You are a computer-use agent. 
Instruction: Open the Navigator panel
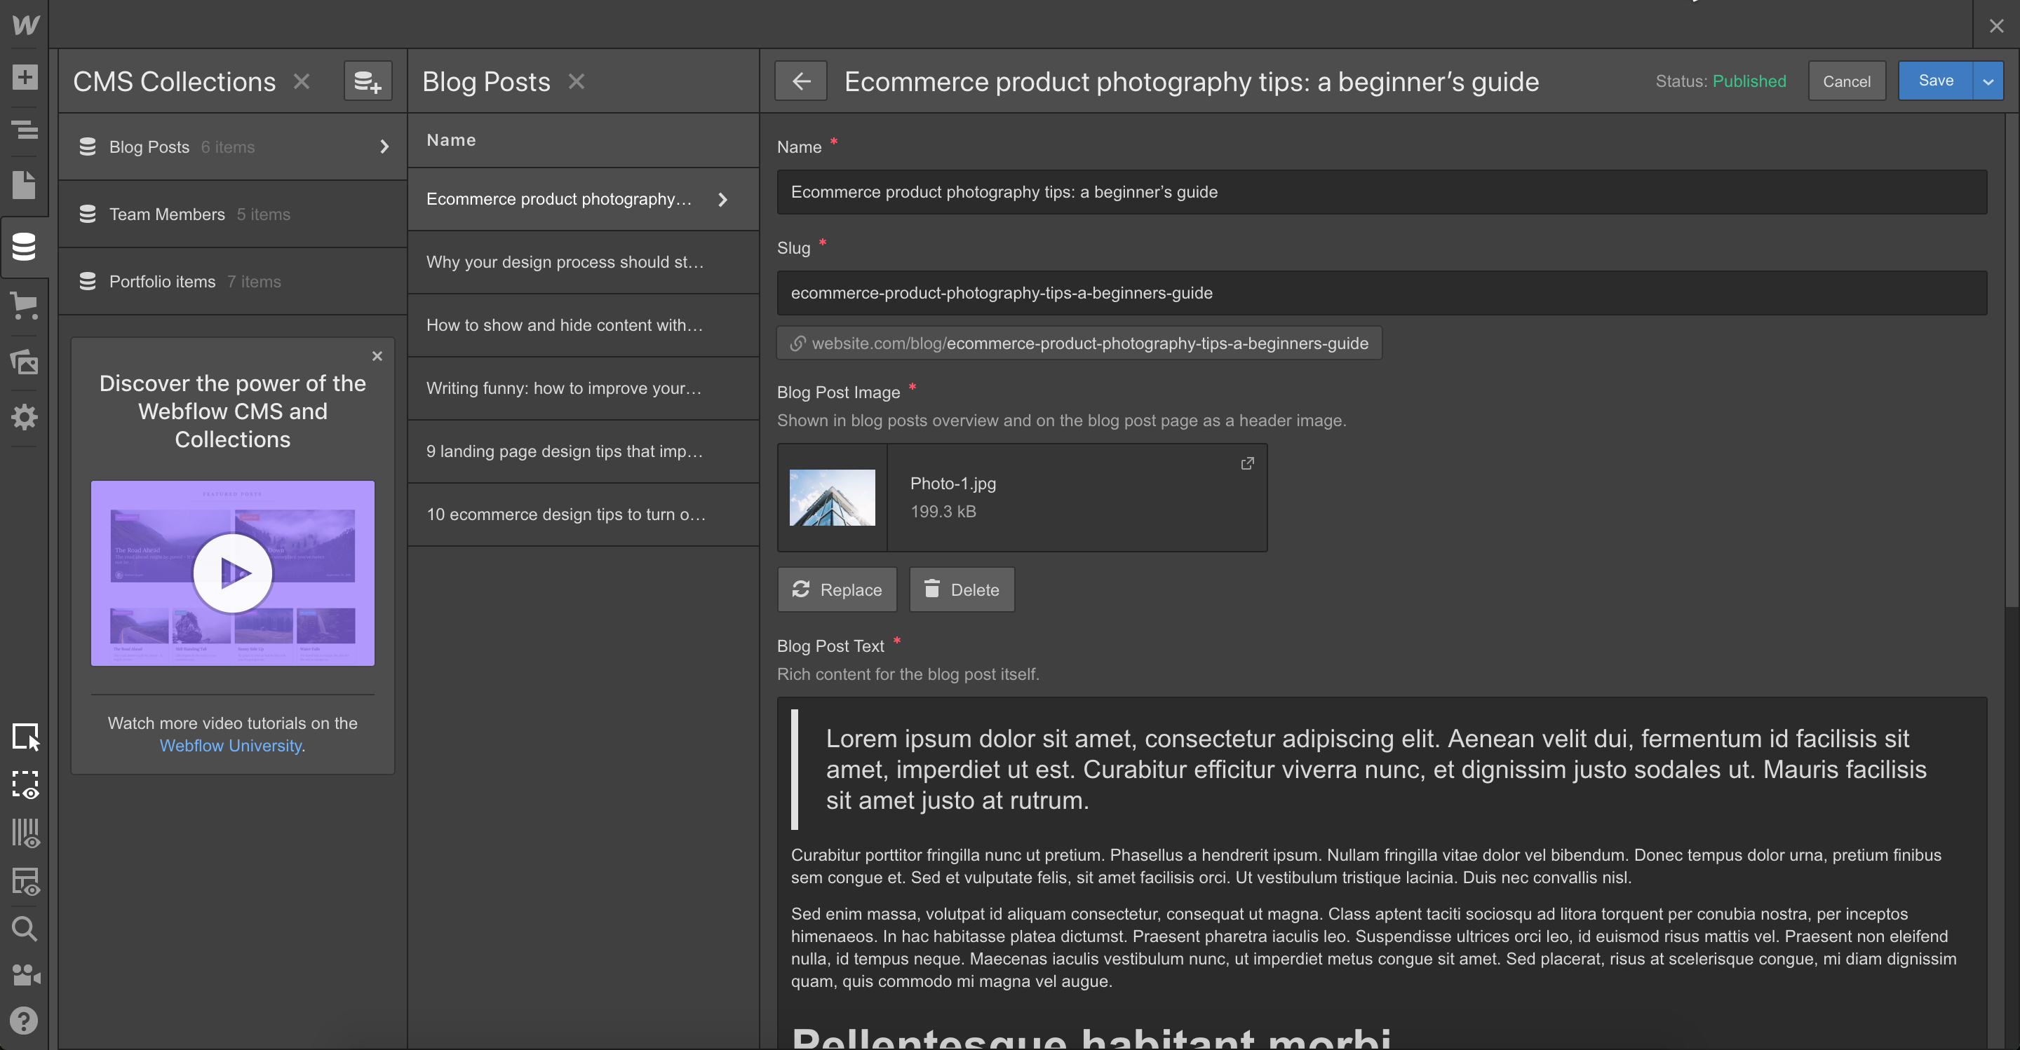25,129
